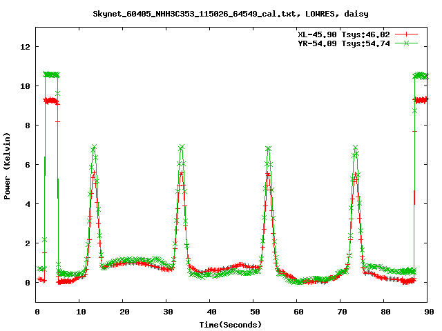Click the x-axis tick label 50
442x331 pixels.
click(255, 312)
